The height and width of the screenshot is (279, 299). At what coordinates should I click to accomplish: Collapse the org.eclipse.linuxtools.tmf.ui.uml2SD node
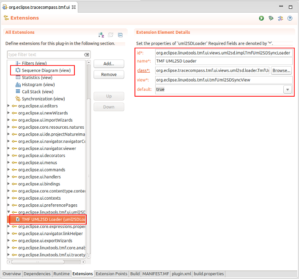[x=9, y=212]
